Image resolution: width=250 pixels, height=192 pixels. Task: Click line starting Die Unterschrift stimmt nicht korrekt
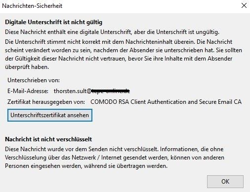(119, 42)
